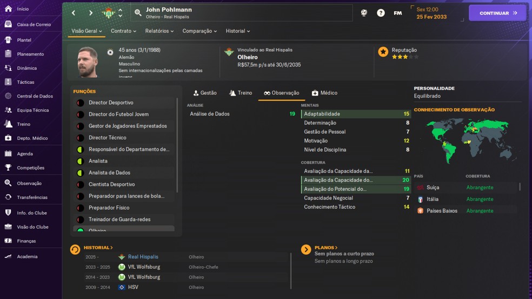Screen dimensions: 532x299
Task: Open the Caixa de Correio inbox icon
Action: point(8,24)
